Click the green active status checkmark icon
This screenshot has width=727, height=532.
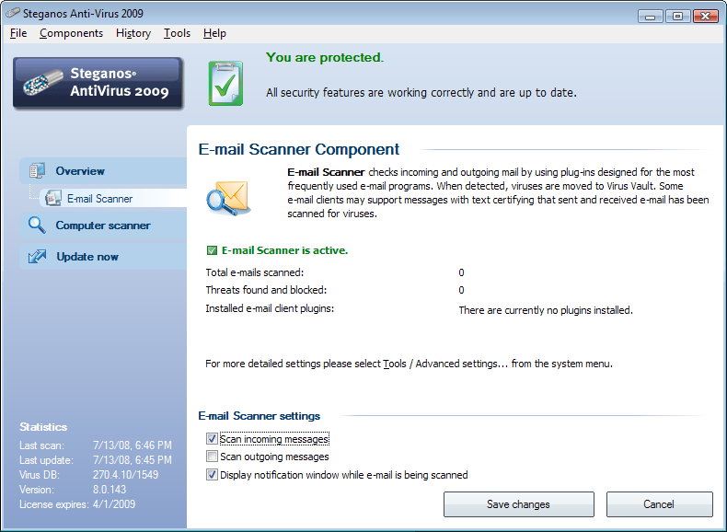pos(212,250)
